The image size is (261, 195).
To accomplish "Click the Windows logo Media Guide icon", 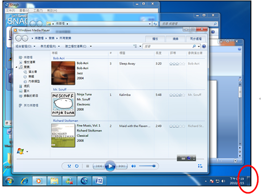I will pos(20,151).
